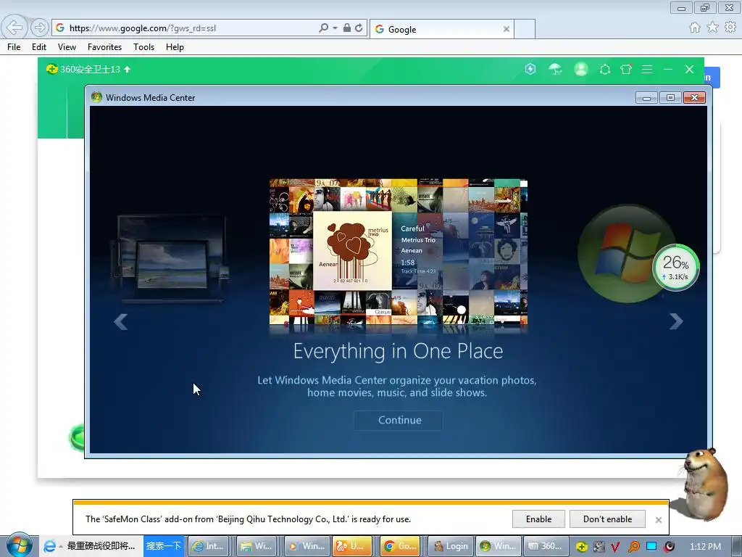This screenshot has height=557, width=742.
Task: Click the 360 logo icon in its title bar
Action: 51,69
